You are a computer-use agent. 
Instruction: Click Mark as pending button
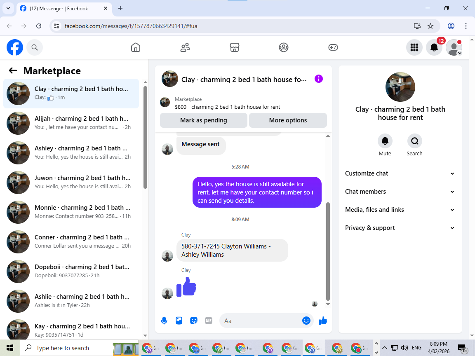point(204,120)
